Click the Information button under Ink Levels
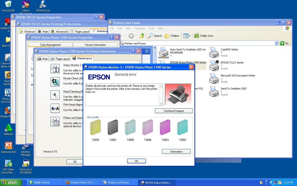The image size is (297, 186). pyautogui.click(x=176, y=152)
